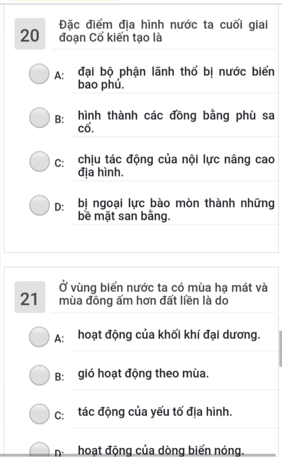282x457 pixels.
Task: Select answer C radio button for question 21
Action: coord(39,414)
